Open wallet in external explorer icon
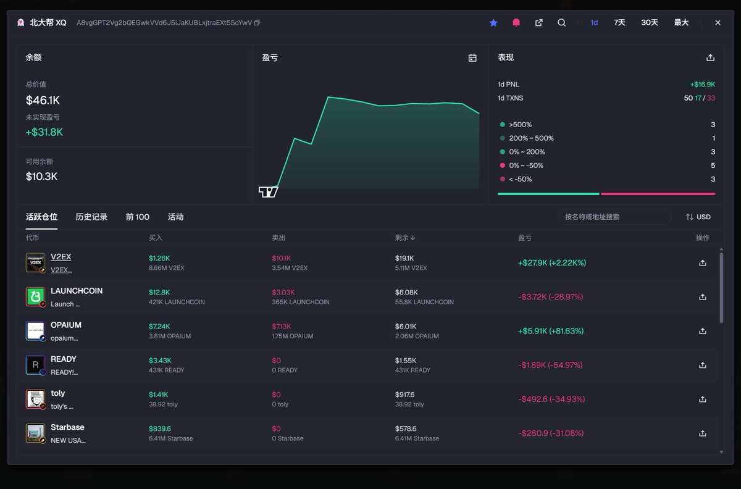Viewport: 741px width, 489px height. click(538, 23)
